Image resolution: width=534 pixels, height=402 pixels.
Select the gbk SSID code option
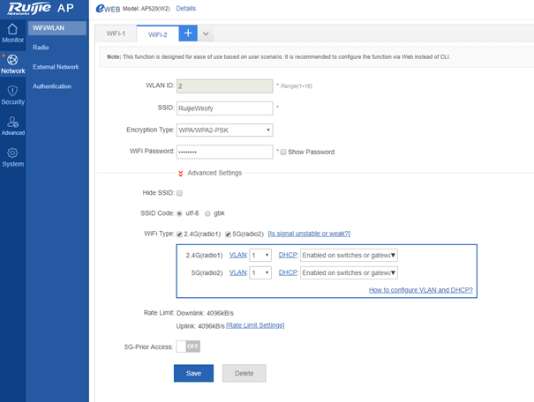pyautogui.click(x=208, y=213)
